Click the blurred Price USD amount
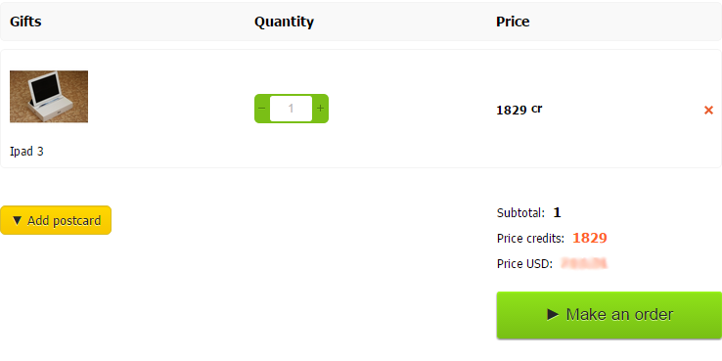 584,263
